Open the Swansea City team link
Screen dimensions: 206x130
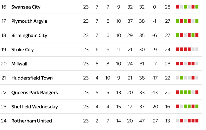(x=26, y=7)
